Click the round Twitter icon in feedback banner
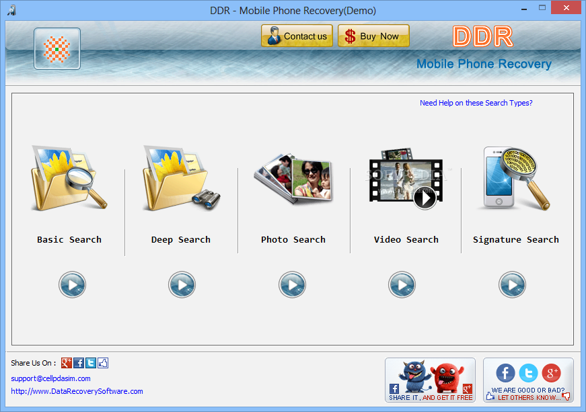The height and width of the screenshot is (412, 586). click(x=528, y=373)
